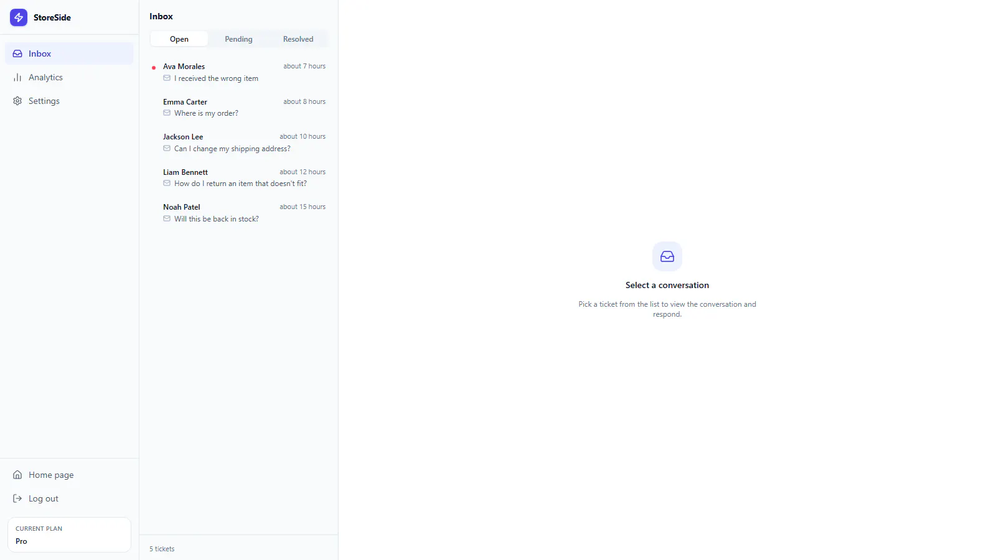Click 'How do I return an item that doesn't fit?'
This screenshot has height=560, width=996.
coord(240,184)
